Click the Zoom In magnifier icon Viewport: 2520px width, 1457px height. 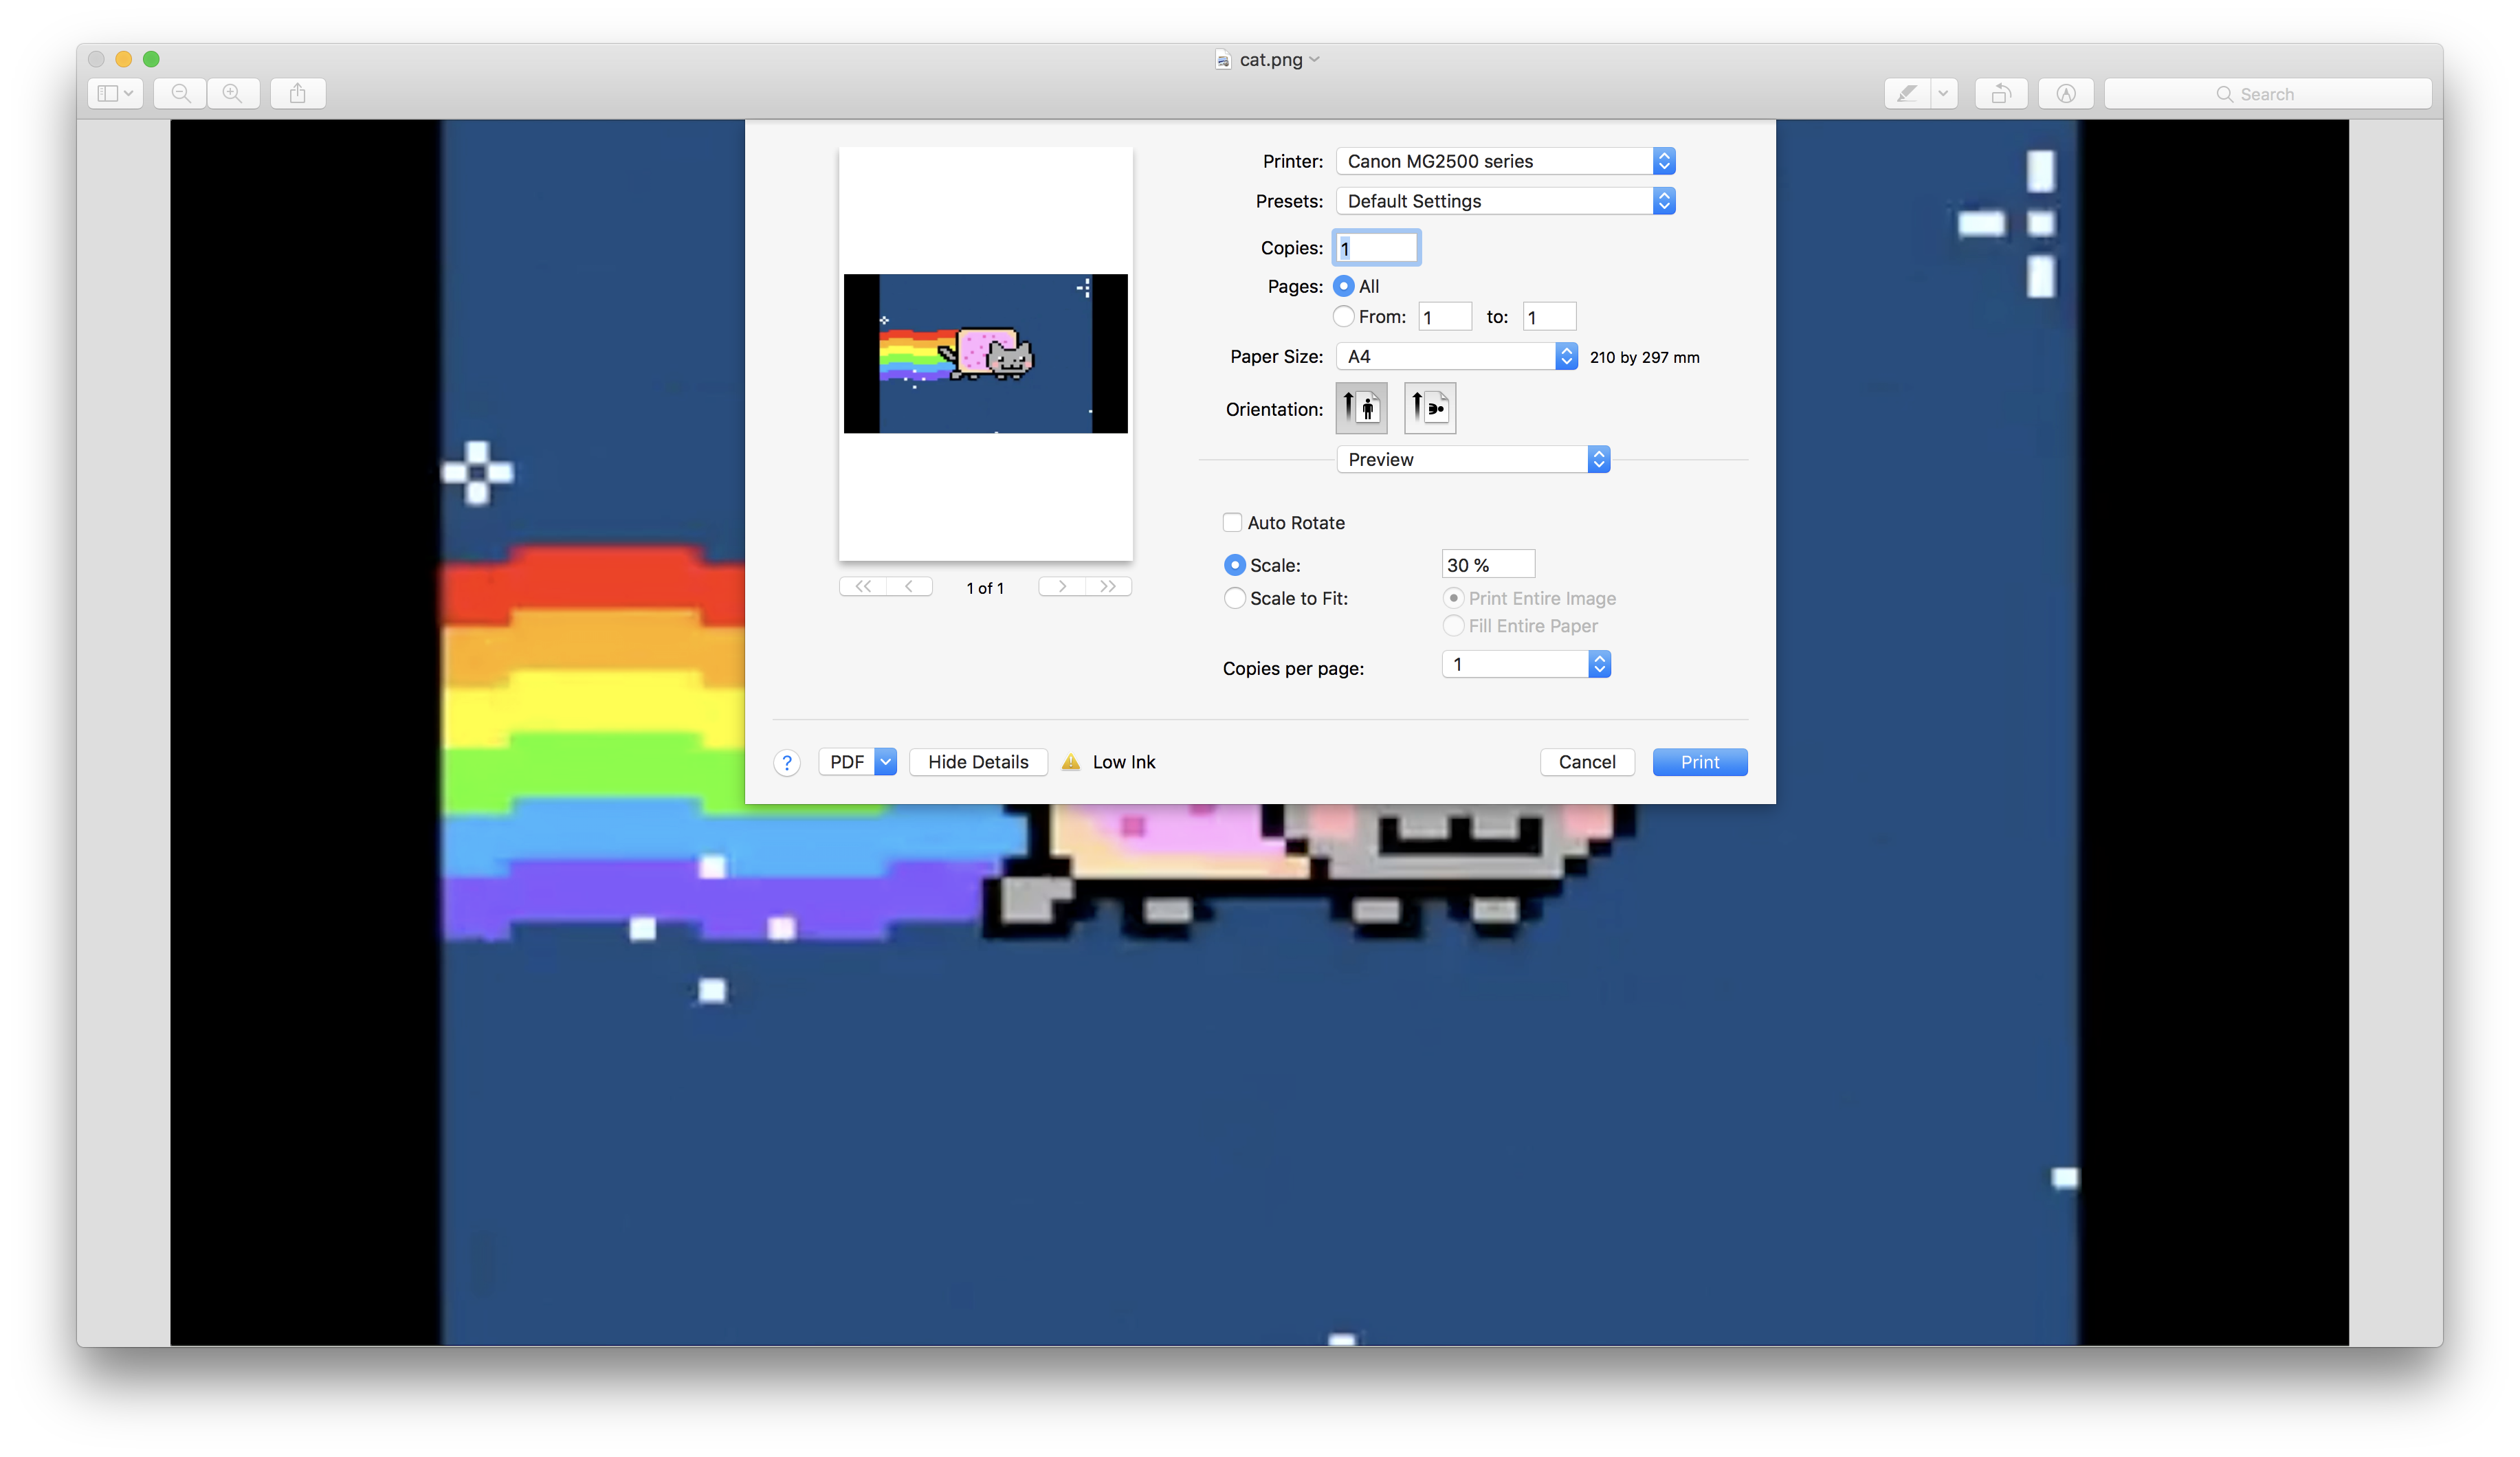232,93
